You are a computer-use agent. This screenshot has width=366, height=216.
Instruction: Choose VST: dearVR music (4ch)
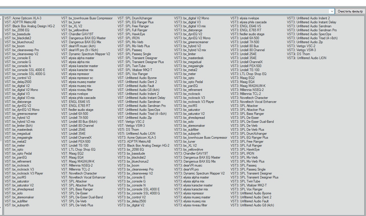(78, 46)
